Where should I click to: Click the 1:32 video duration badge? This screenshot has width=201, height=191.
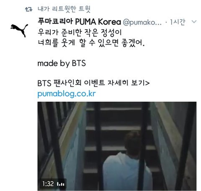tap(48, 184)
